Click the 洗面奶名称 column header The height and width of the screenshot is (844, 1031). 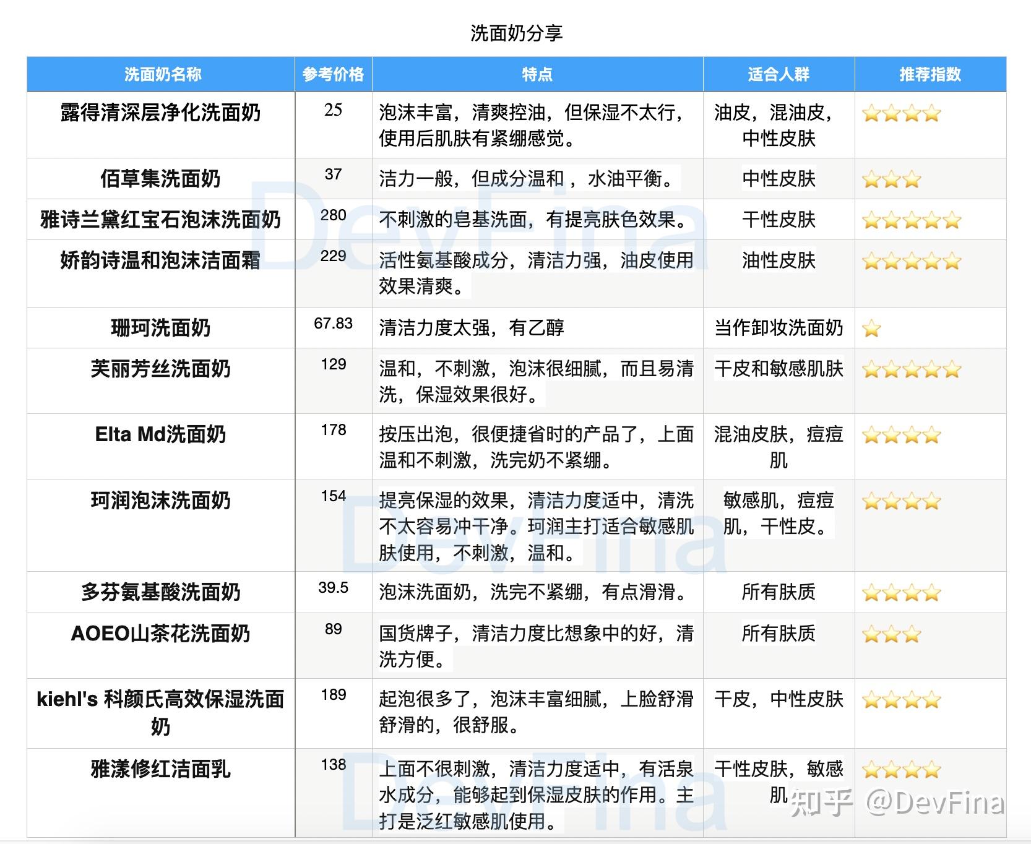[x=161, y=74]
